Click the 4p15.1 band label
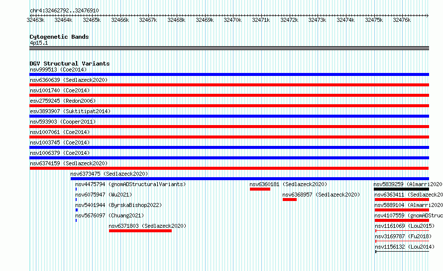Image resolution: width=443 pixels, height=271 pixels. (39, 43)
